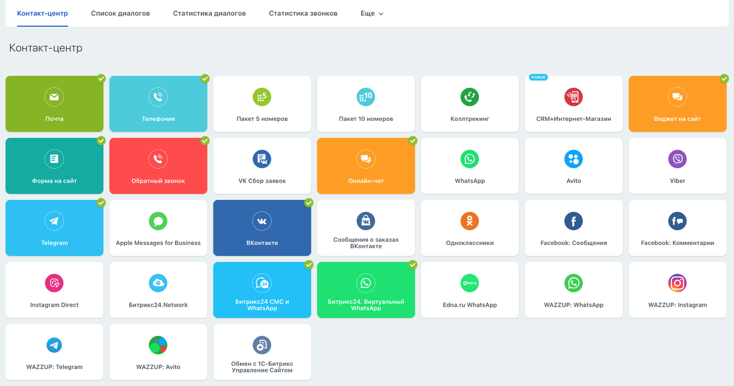Click the Edna.ru WhatsApp label text
Screen dimensions: 734x386
coord(470,305)
